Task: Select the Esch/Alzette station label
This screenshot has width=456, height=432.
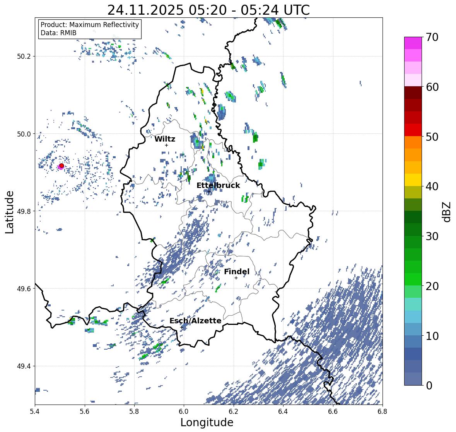Action: (x=195, y=321)
